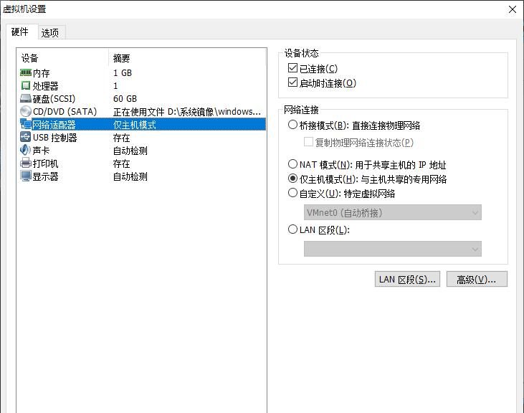Click the LAN 区段(S)... button
The width and height of the screenshot is (524, 413).
[407, 280]
